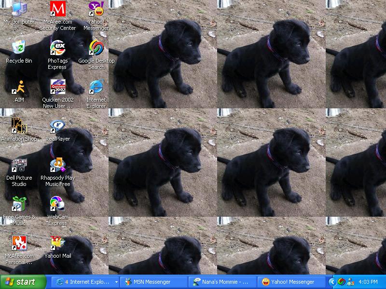Screen dimensions: 386x289
Task: Switch to Yahoo! Messenger taskbar window
Action: pos(291,282)
